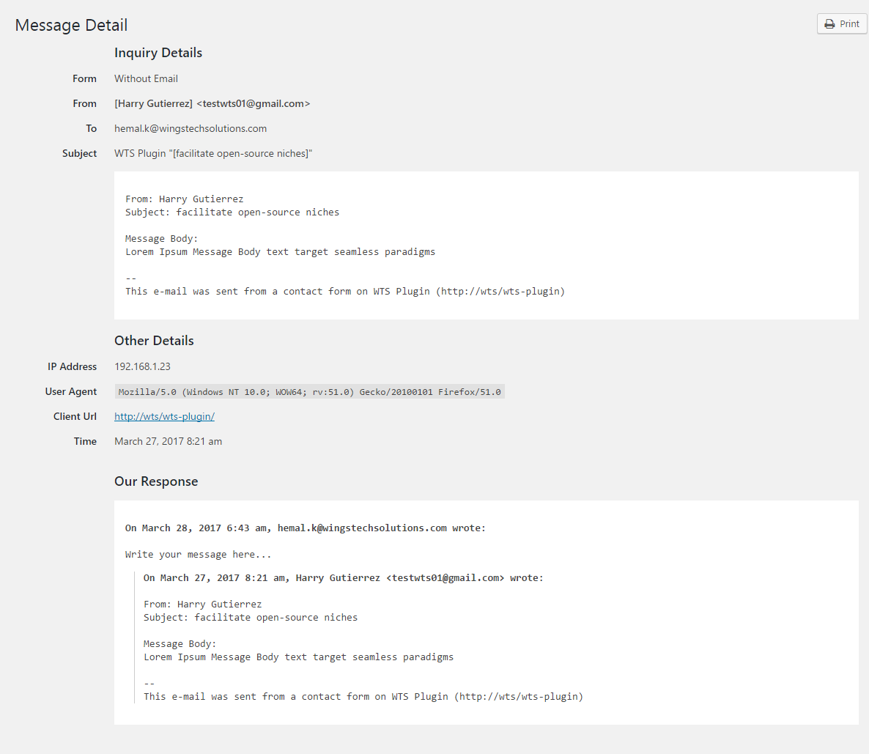Click the Message Body line in inquiry box

coord(161,238)
